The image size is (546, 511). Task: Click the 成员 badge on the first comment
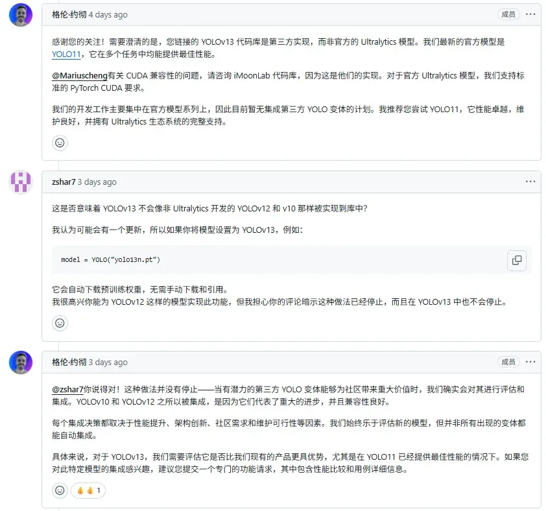click(508, 14)
